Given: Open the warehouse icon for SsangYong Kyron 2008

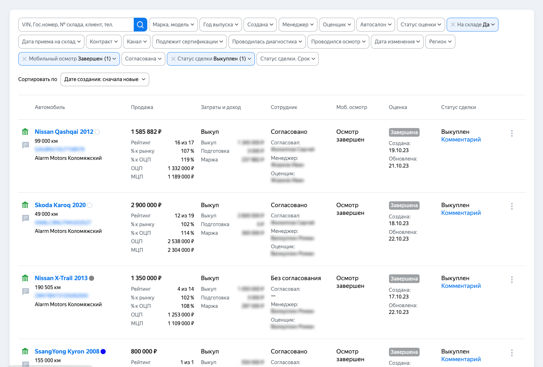Looking at the screenshot, I should tap(25, 351).
